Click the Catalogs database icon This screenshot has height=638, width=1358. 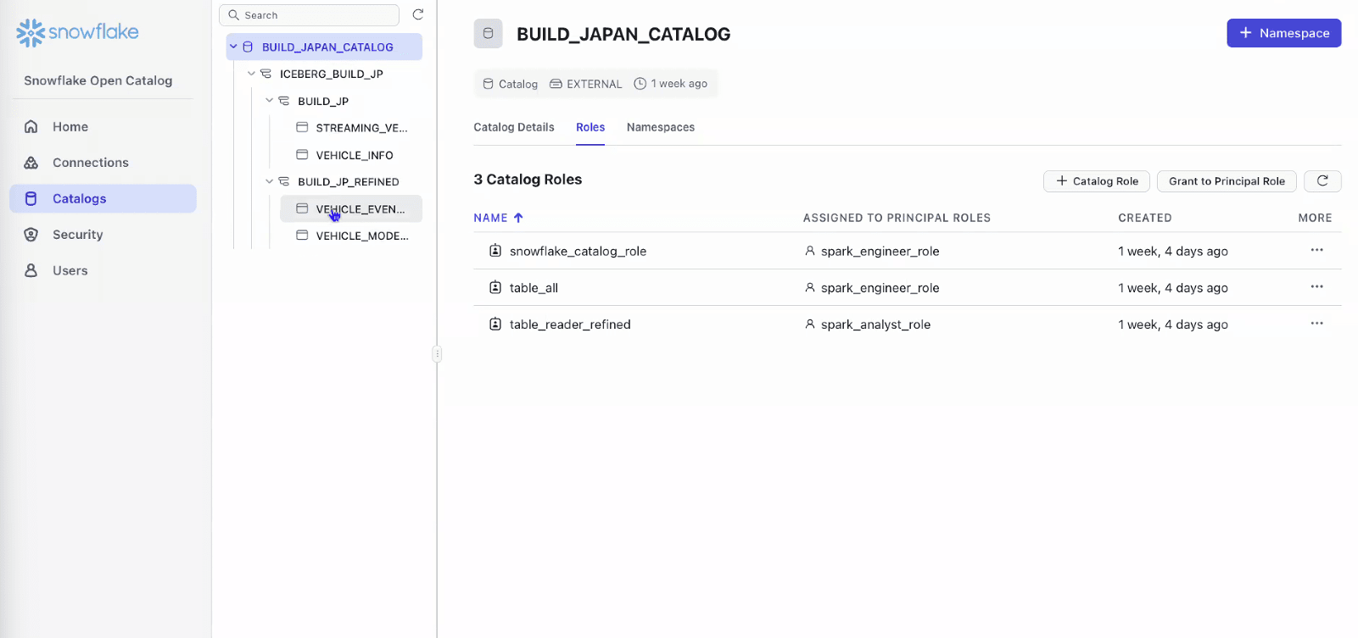(31, 198)
